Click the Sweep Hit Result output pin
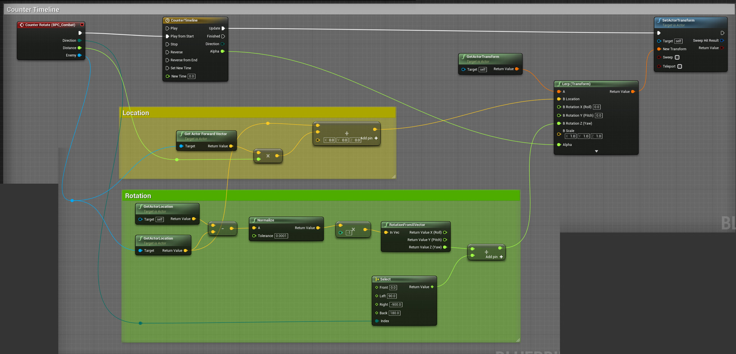The height and width of the screenshot is (354, 736). (722, 41)
